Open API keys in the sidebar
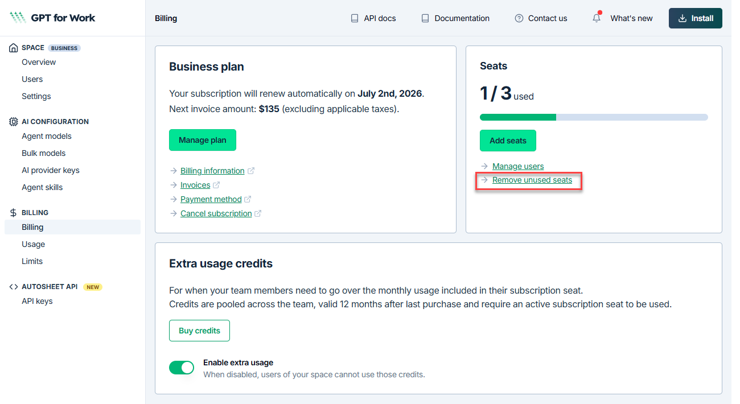The width and height of the screenshot is (740, 404). point(37,301)
